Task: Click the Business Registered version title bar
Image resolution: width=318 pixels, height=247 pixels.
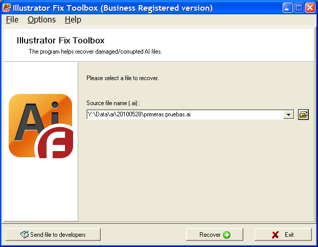Action: [112, 8]
